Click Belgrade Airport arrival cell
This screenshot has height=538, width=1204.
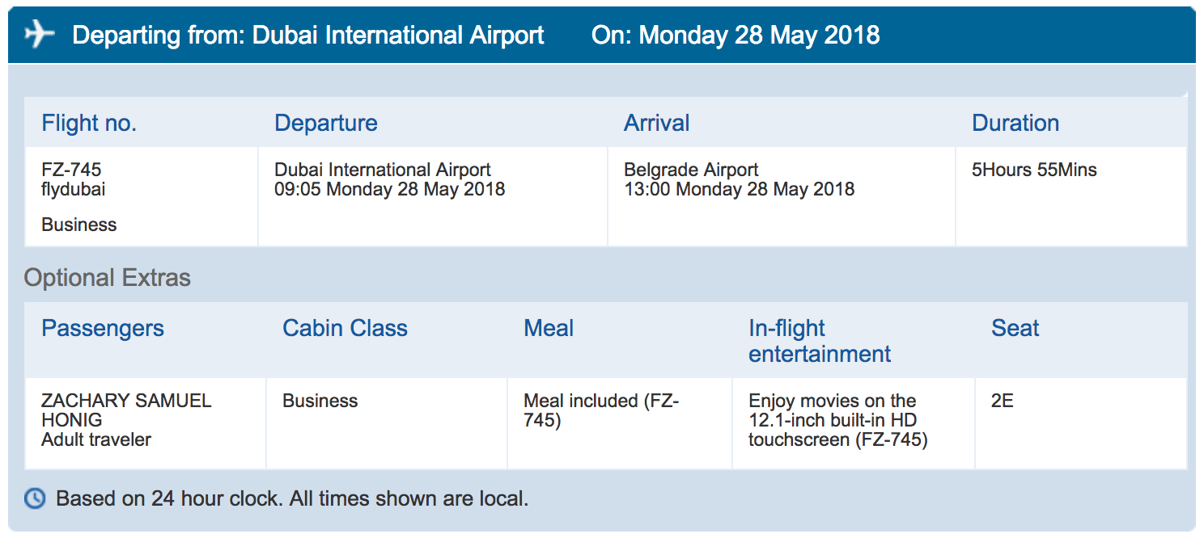[691, 170]
